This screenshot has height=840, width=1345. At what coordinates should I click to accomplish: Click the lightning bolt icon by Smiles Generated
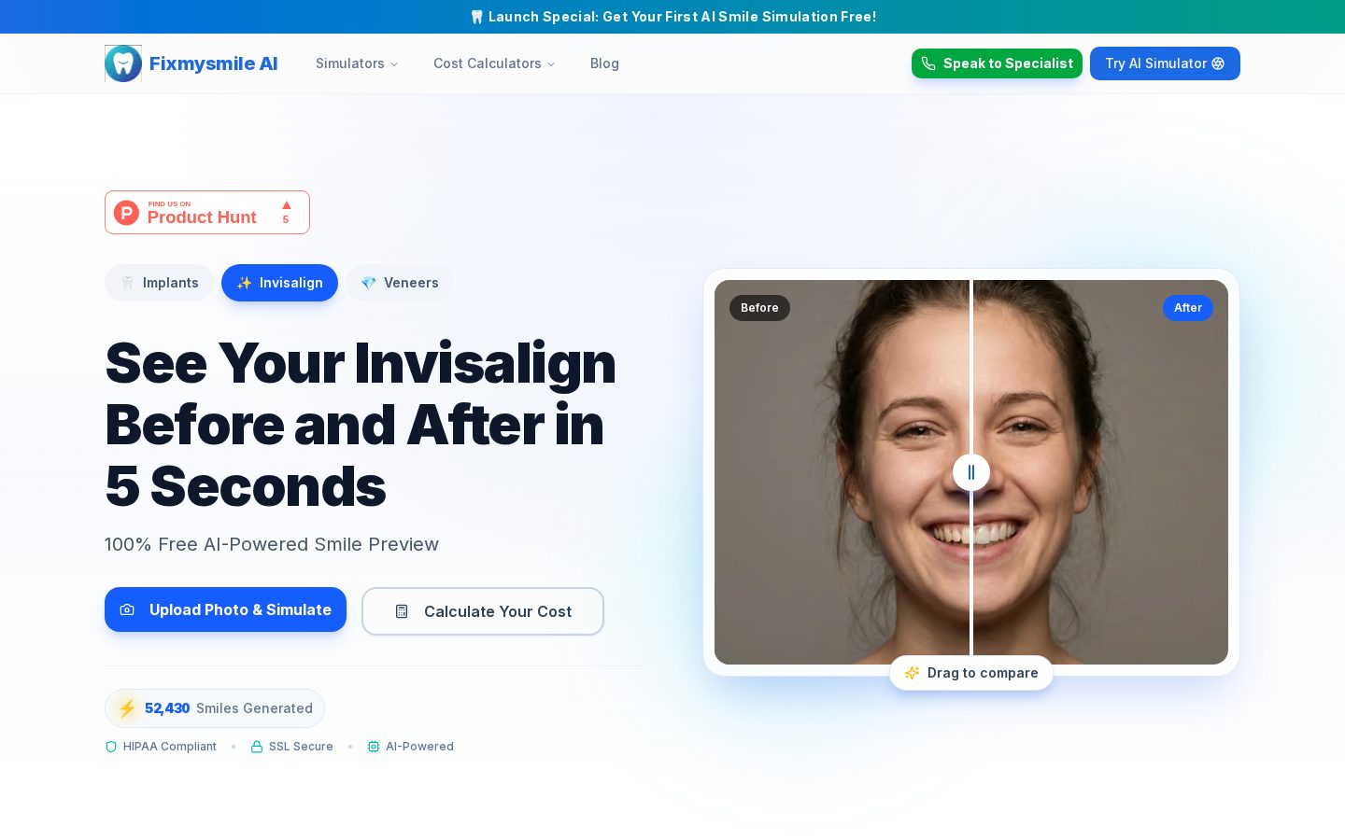pyautogui.click(x=127, y=708)
